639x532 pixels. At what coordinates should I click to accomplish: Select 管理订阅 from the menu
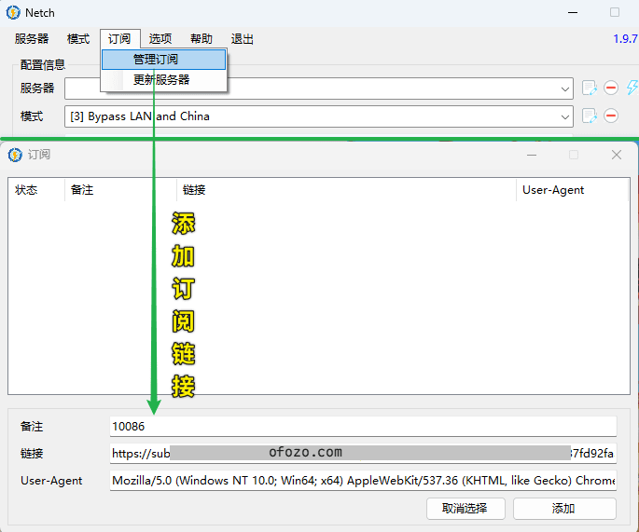click(164, 60)
